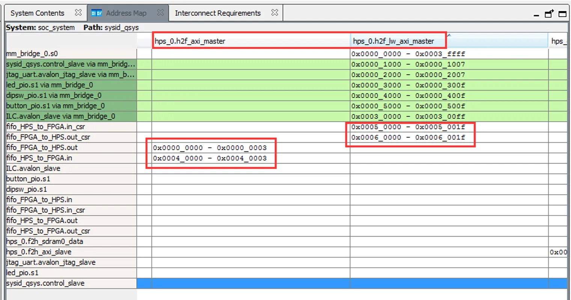Screen dimensions: 571x300
Task: Switch to the System Contents tab
Action: point(37,12)
